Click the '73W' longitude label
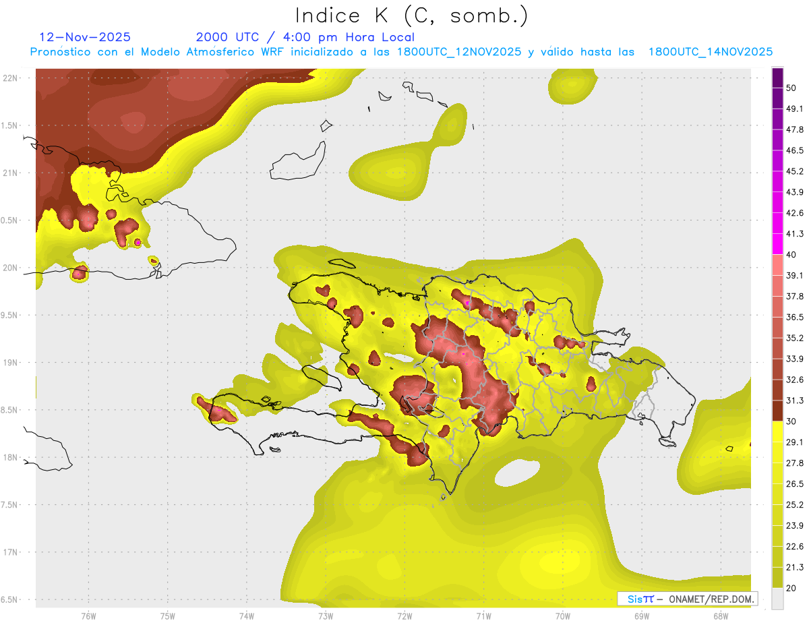The width and height of the screenshot is (809, 625). (x=326, y=616)
